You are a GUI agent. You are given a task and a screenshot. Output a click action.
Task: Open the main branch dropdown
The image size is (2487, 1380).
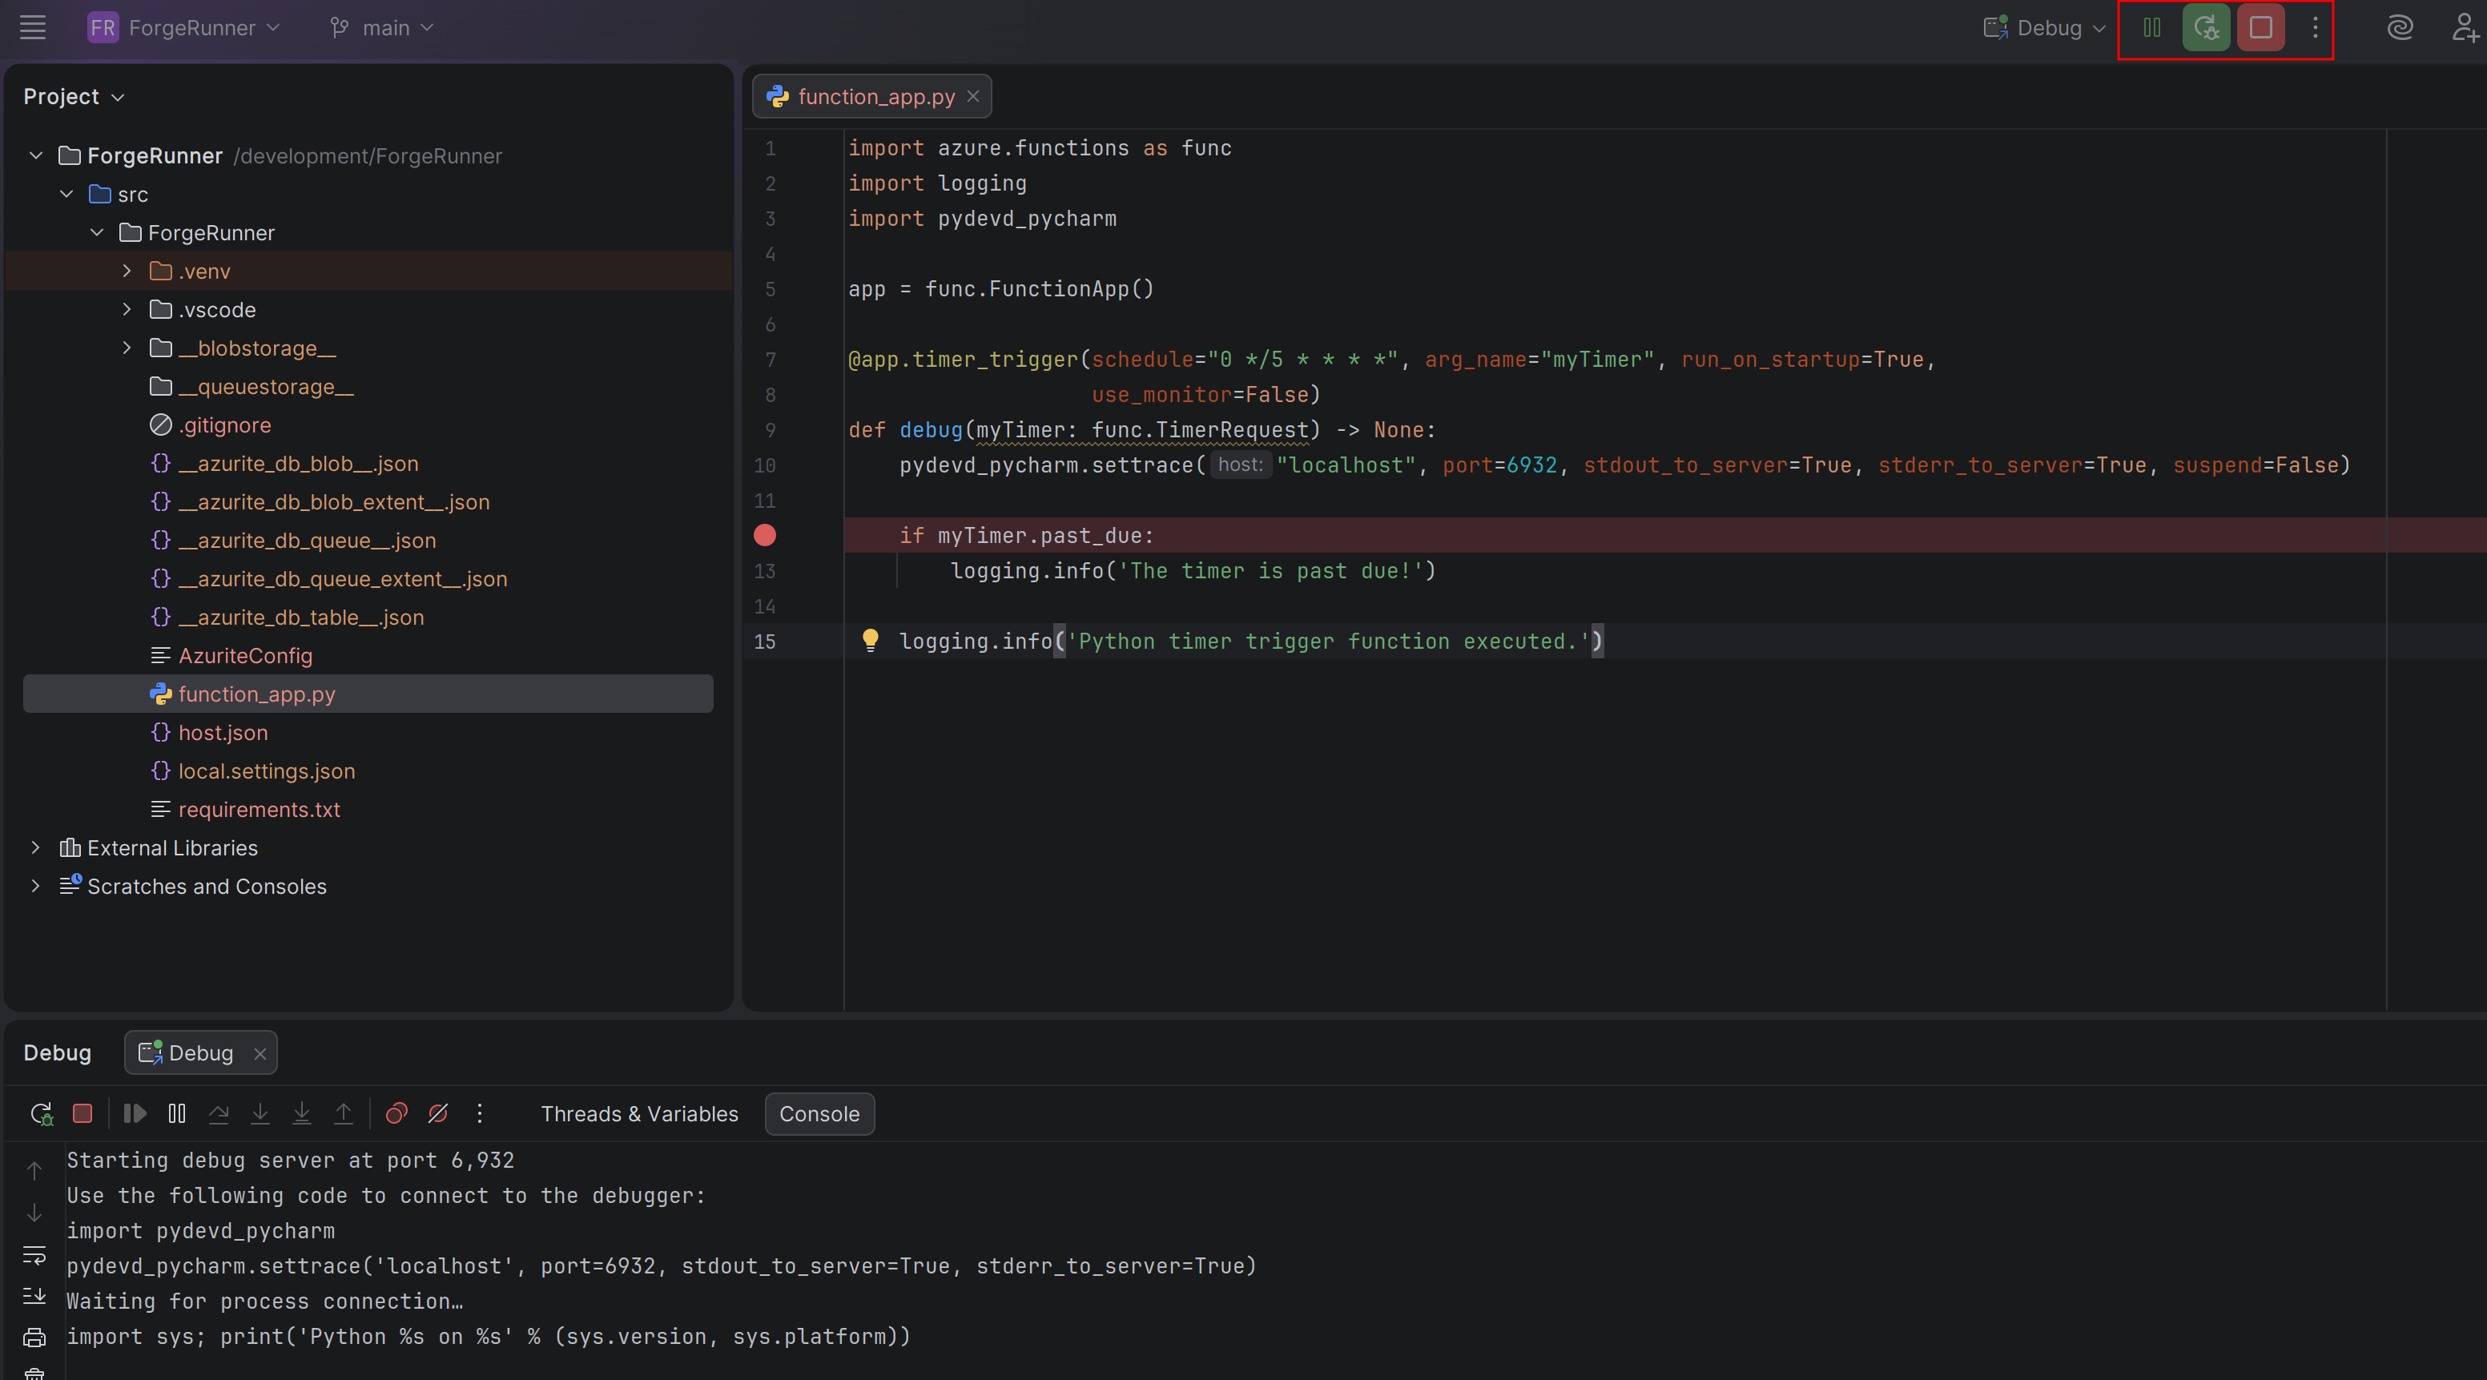coord(382,28)
